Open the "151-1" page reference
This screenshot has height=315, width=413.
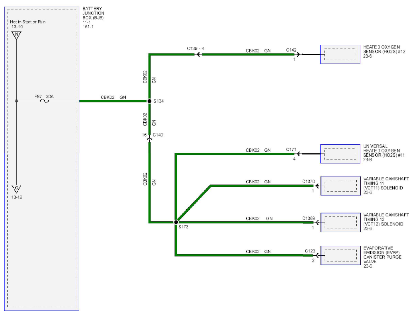tap(88, 27)
